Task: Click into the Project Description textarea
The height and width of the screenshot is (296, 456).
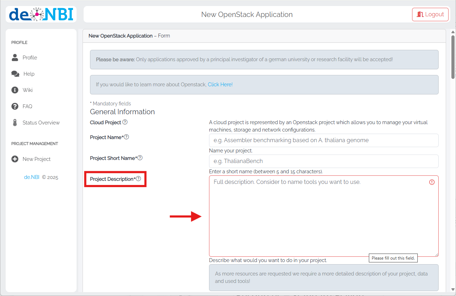Action: click(324, 216)
